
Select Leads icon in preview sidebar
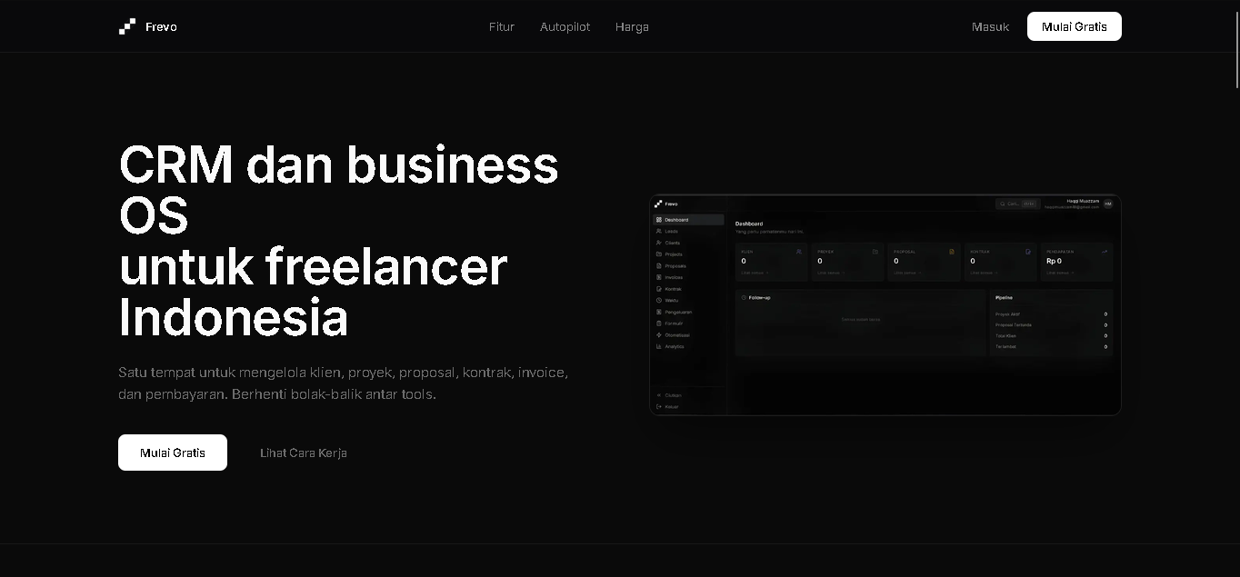(658, 231)
